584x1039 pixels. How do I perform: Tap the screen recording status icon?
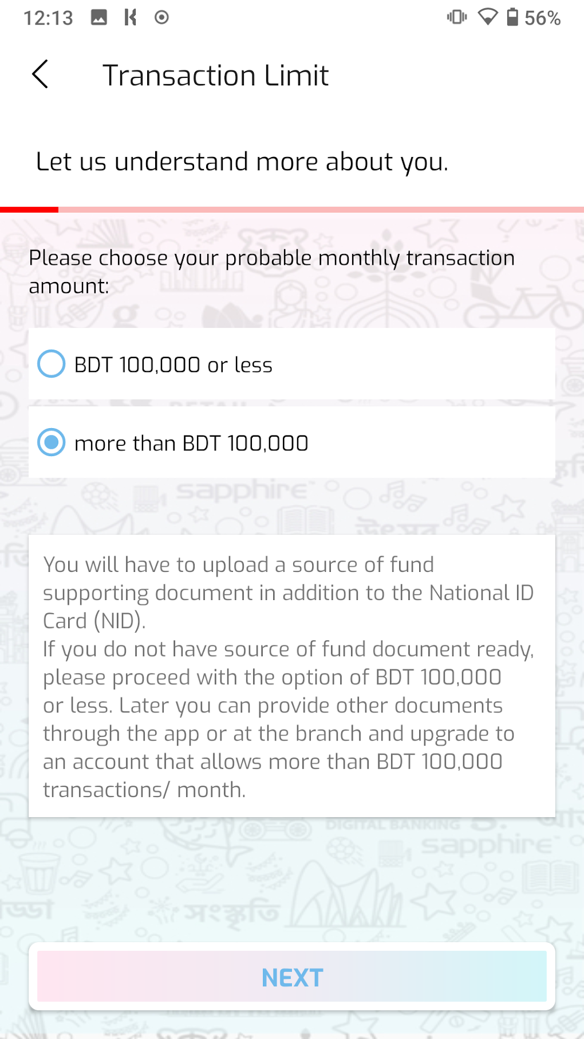tap(162, 17)
